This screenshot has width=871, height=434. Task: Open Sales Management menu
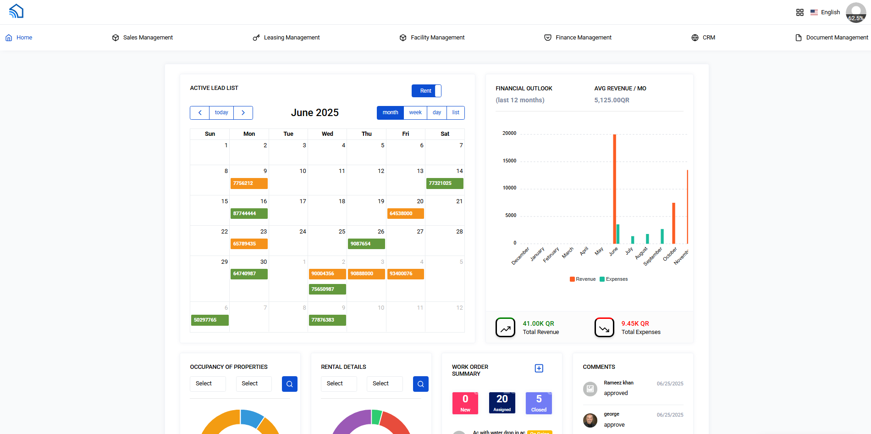(x=143, y=38)
